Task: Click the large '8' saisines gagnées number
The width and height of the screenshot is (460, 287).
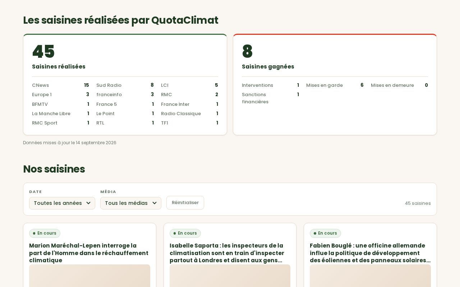Action: [247, 52]
